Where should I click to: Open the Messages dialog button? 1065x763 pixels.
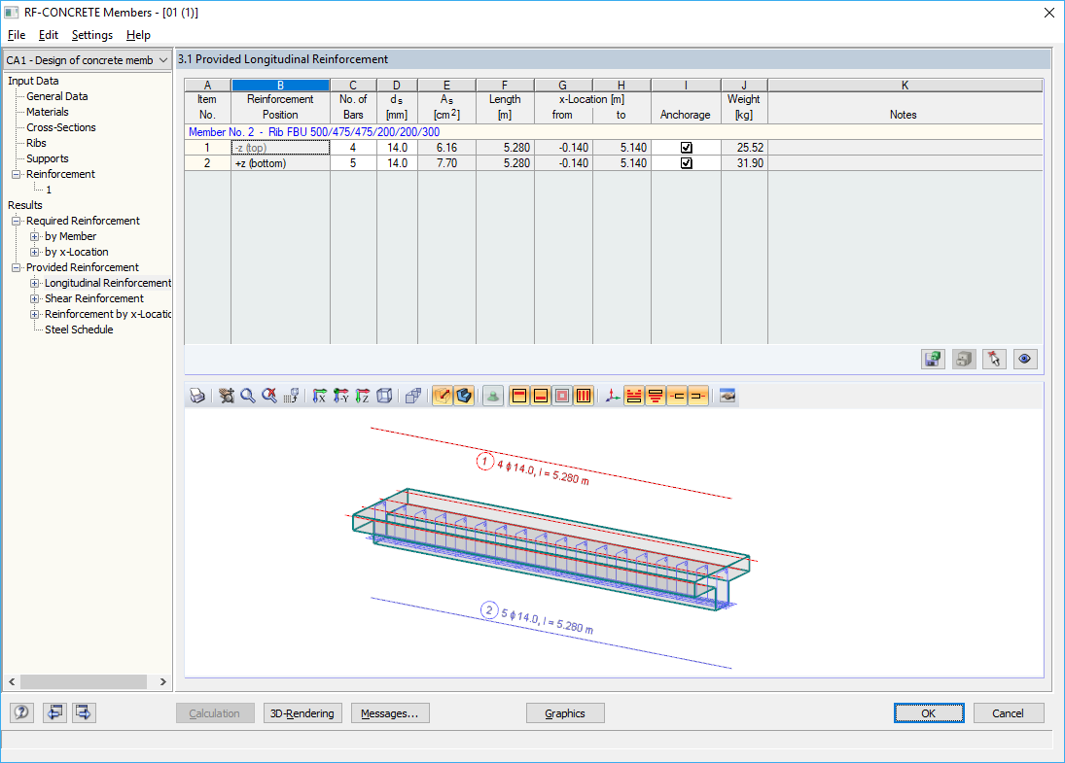pyautogui.click(x=390, y=713)
